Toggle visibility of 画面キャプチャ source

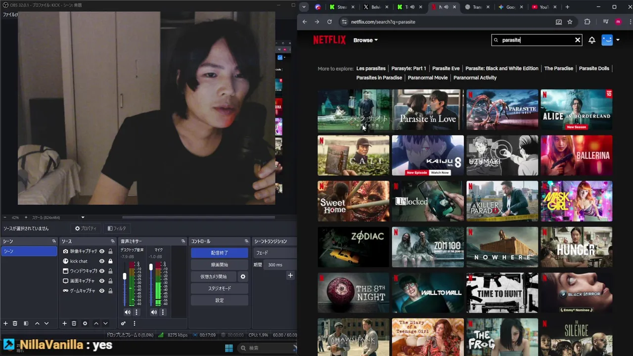[x=102, y=281]
